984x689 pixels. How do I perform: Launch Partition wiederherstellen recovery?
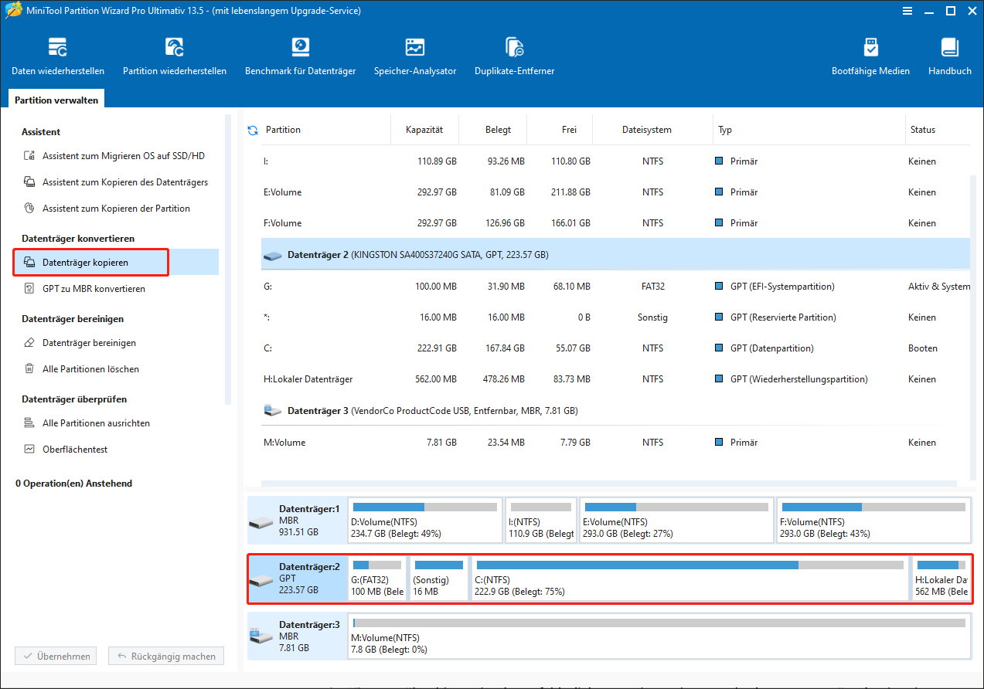175,56
